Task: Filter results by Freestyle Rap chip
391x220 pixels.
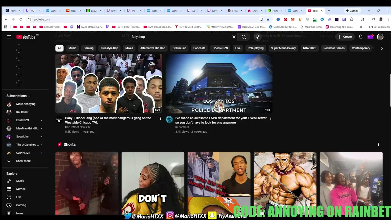Action: tap(109, 48)
